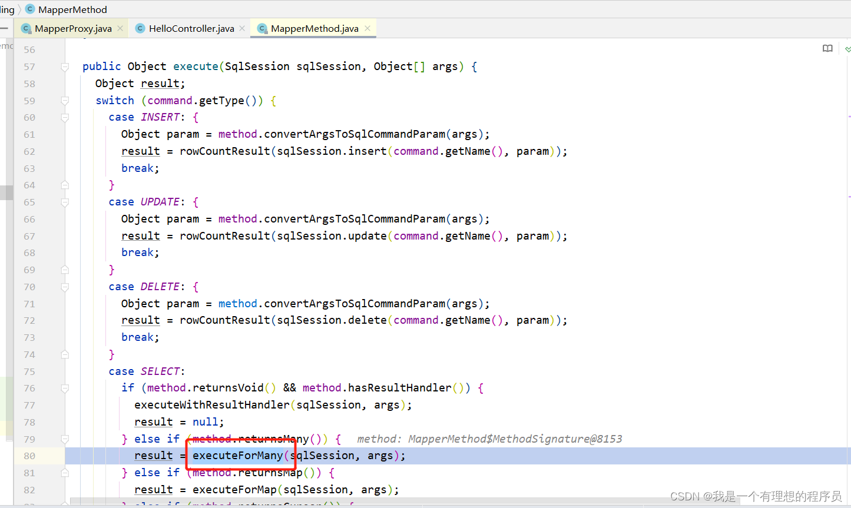851x508 pixels.
Task: Click the UPDATE case label
Action: pos(160,202)
